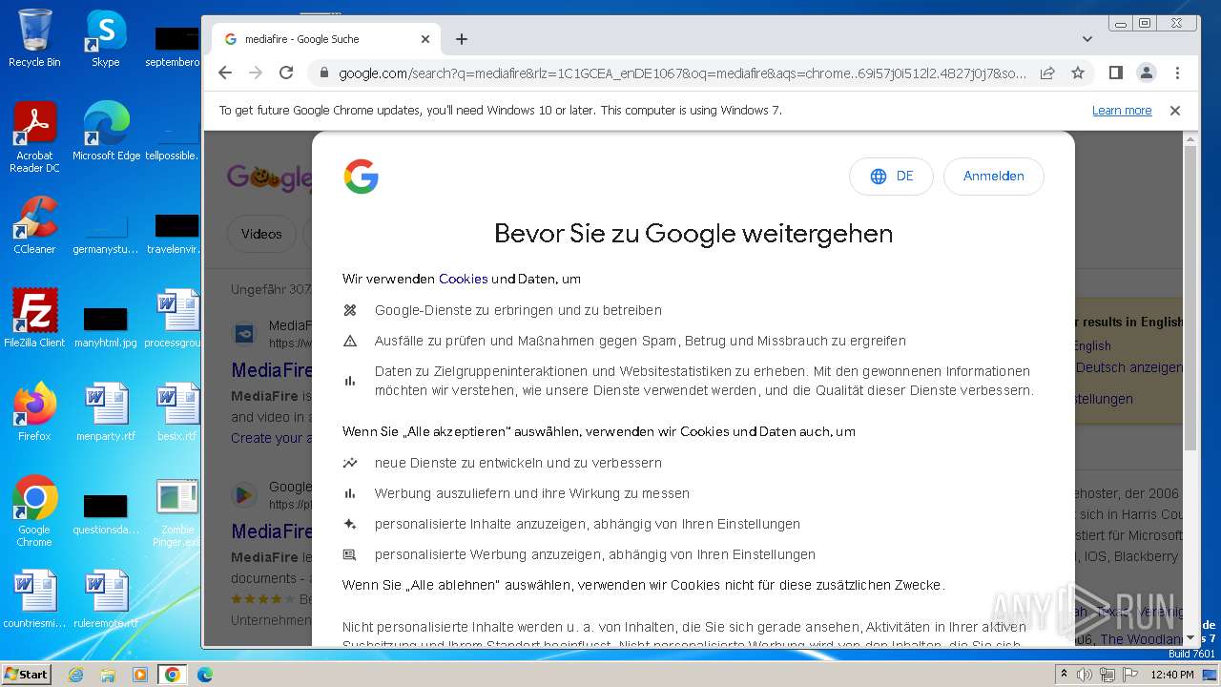Screen dimensions: 1221x687
Task: Dismiss the Chrome update notification bar
Action: coord(1175,111)
